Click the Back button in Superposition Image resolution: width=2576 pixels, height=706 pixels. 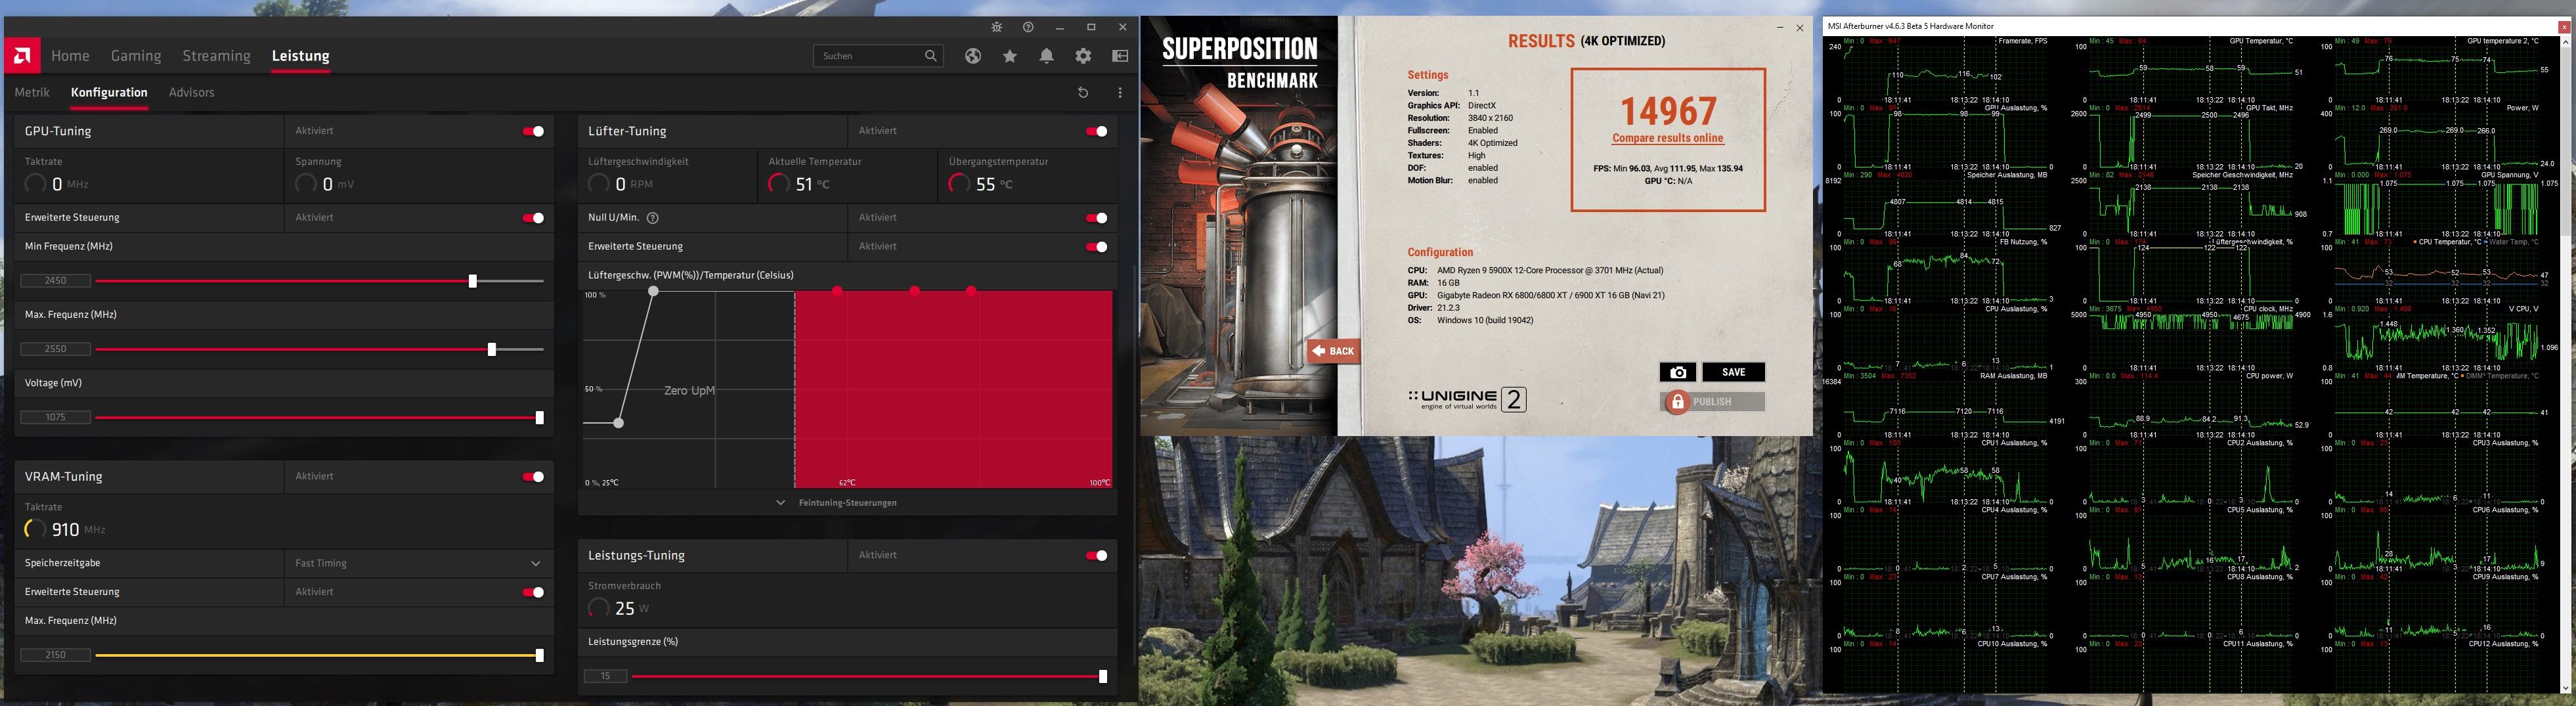tap(1333, 351)
